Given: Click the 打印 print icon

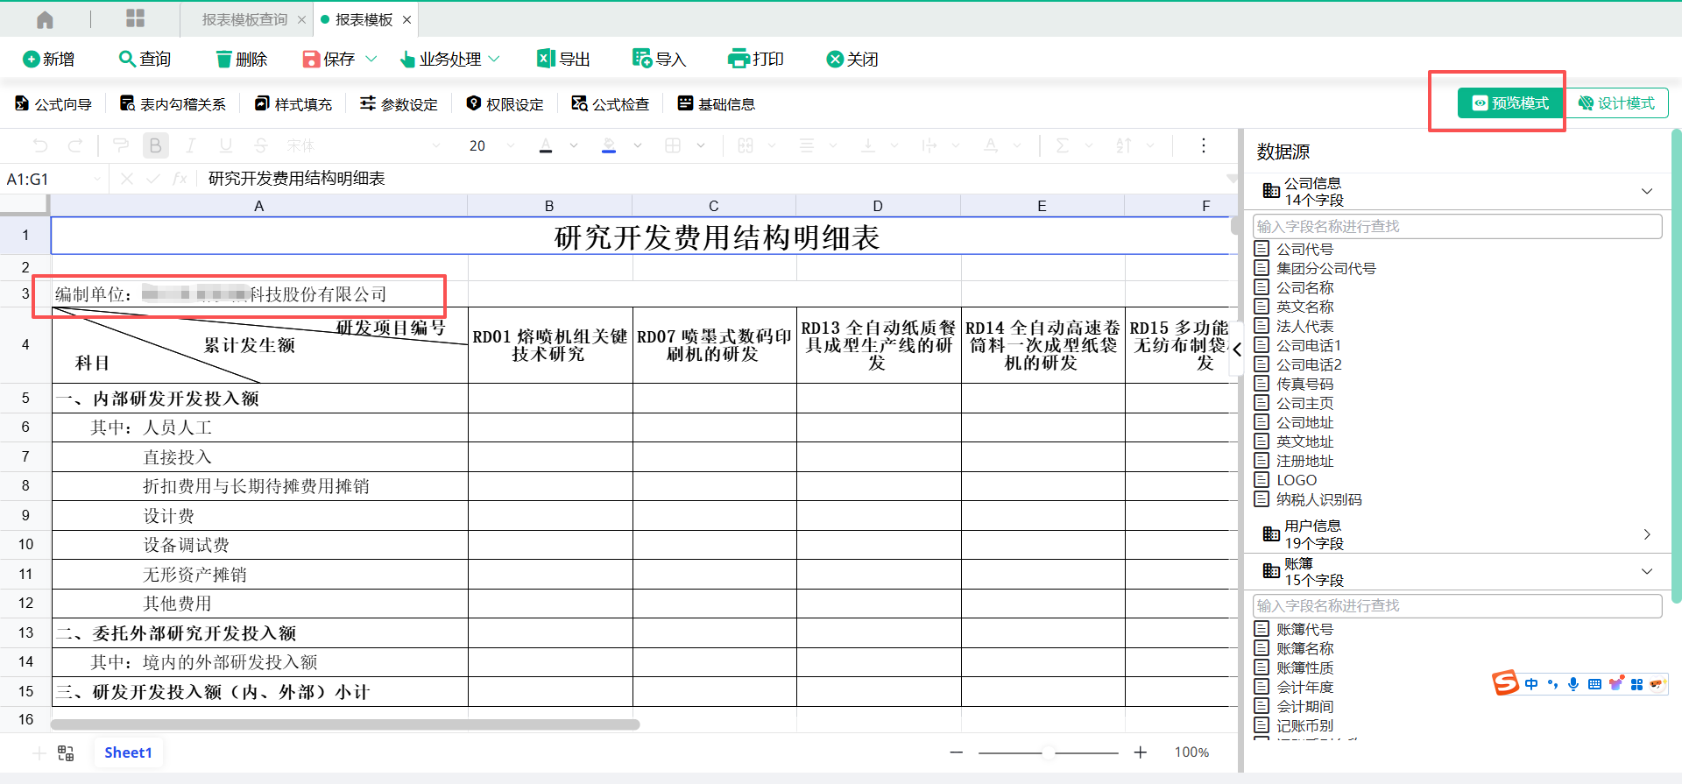Looking at the screenshot, I should coord(739,59).
